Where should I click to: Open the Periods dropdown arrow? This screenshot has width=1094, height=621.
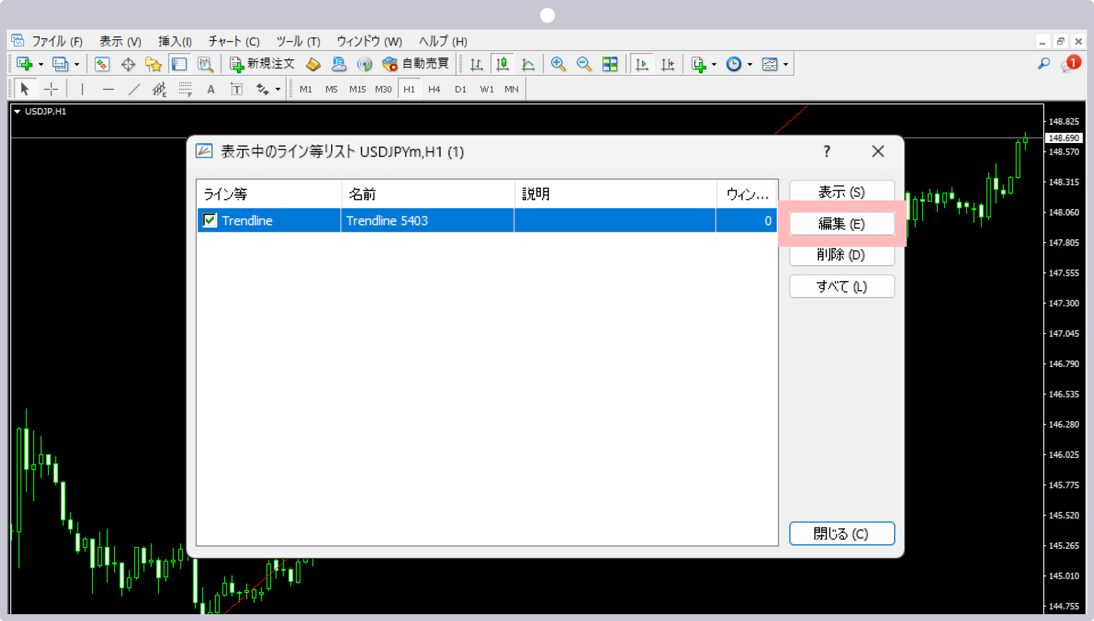[750, 64]
